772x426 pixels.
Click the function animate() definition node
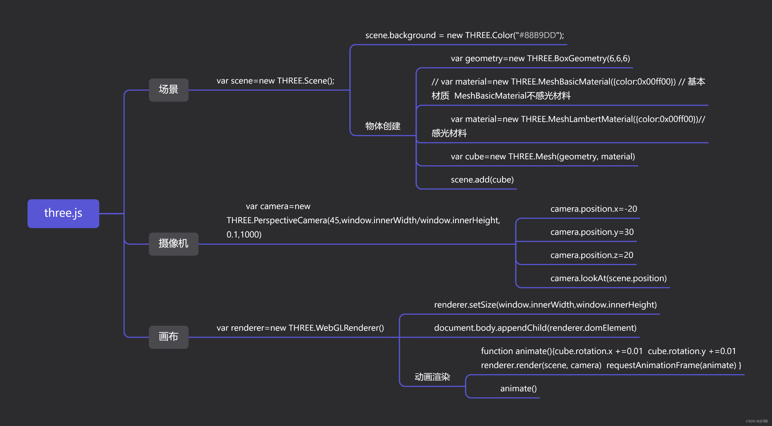coord(611,358)
